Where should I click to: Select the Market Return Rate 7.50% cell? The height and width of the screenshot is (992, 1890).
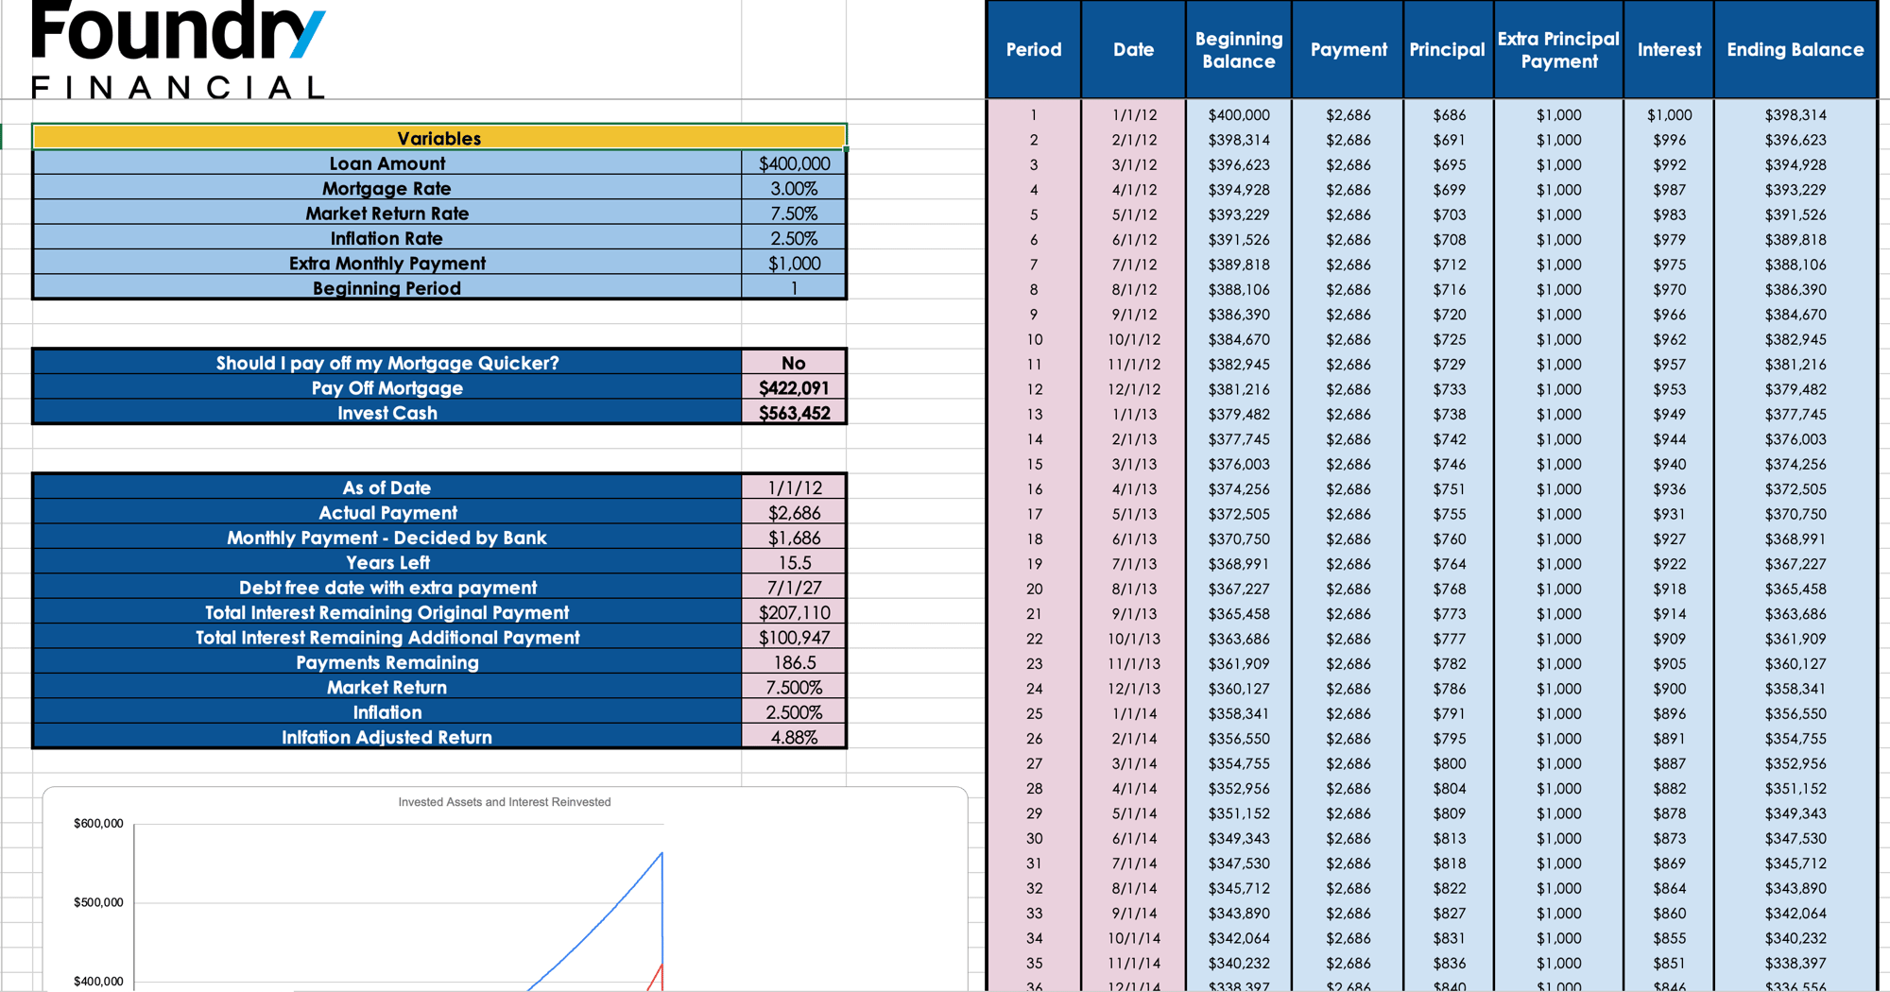click(x=794, y=214)
